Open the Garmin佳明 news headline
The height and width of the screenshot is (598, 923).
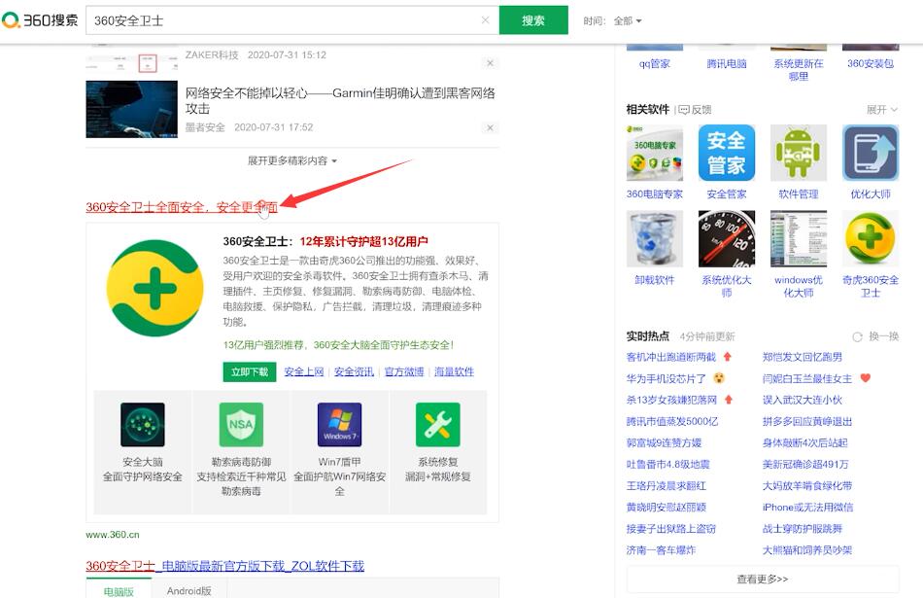click(x=340, y=101)
